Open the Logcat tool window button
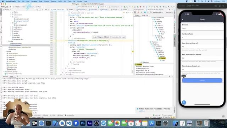 [x=45, y=115]
